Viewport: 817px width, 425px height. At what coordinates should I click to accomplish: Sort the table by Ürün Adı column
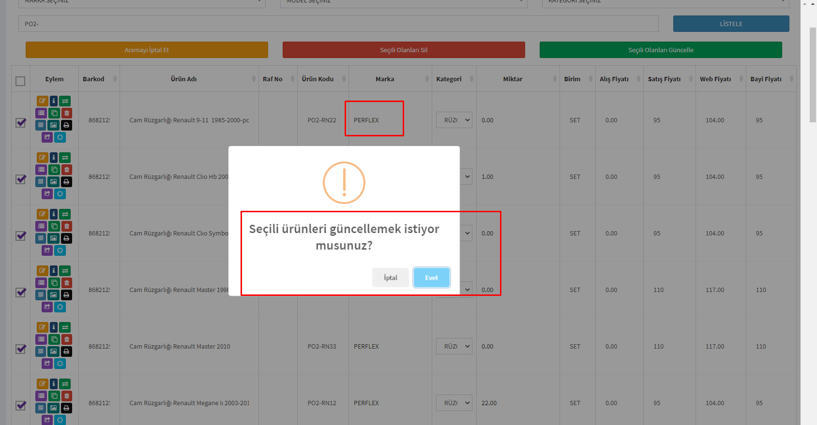tap(183, 79)
